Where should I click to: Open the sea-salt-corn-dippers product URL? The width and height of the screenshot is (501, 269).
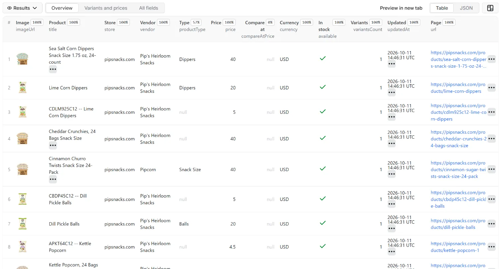pyautogui.click(x=459, y=59)
